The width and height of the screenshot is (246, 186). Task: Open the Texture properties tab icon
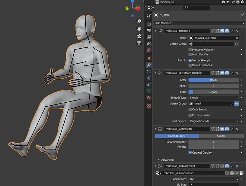(149, 106)
